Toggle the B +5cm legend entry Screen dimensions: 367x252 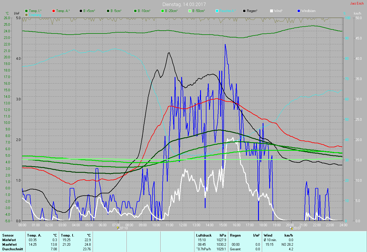[89, 11]
